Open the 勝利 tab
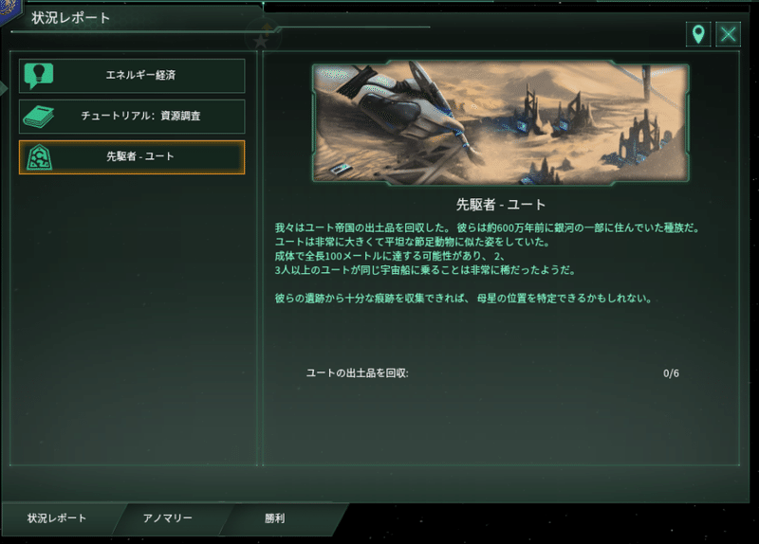The height and width of the screenshot is (544, 759). point(275,518)
